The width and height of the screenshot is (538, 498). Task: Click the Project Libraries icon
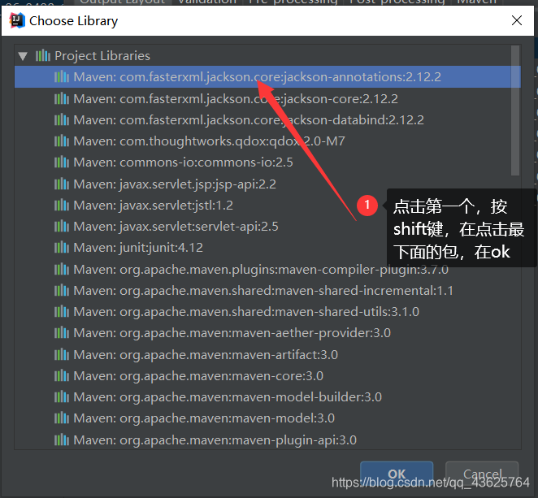(43, 55)
